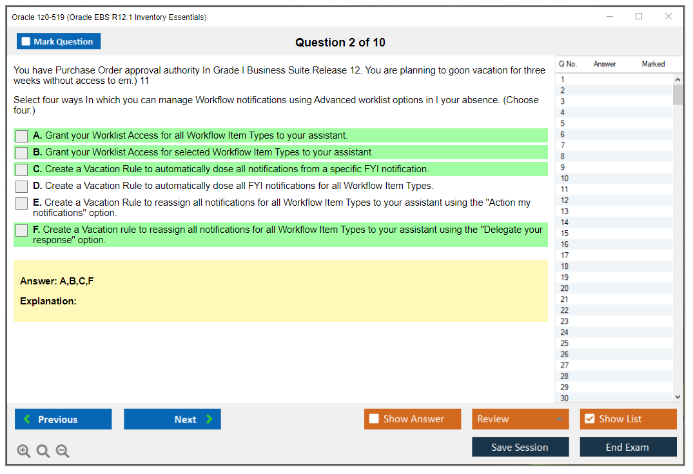The image size is (693, 474).
Task: Tick the checkbox for option D
Action: (x=21, y=186)
